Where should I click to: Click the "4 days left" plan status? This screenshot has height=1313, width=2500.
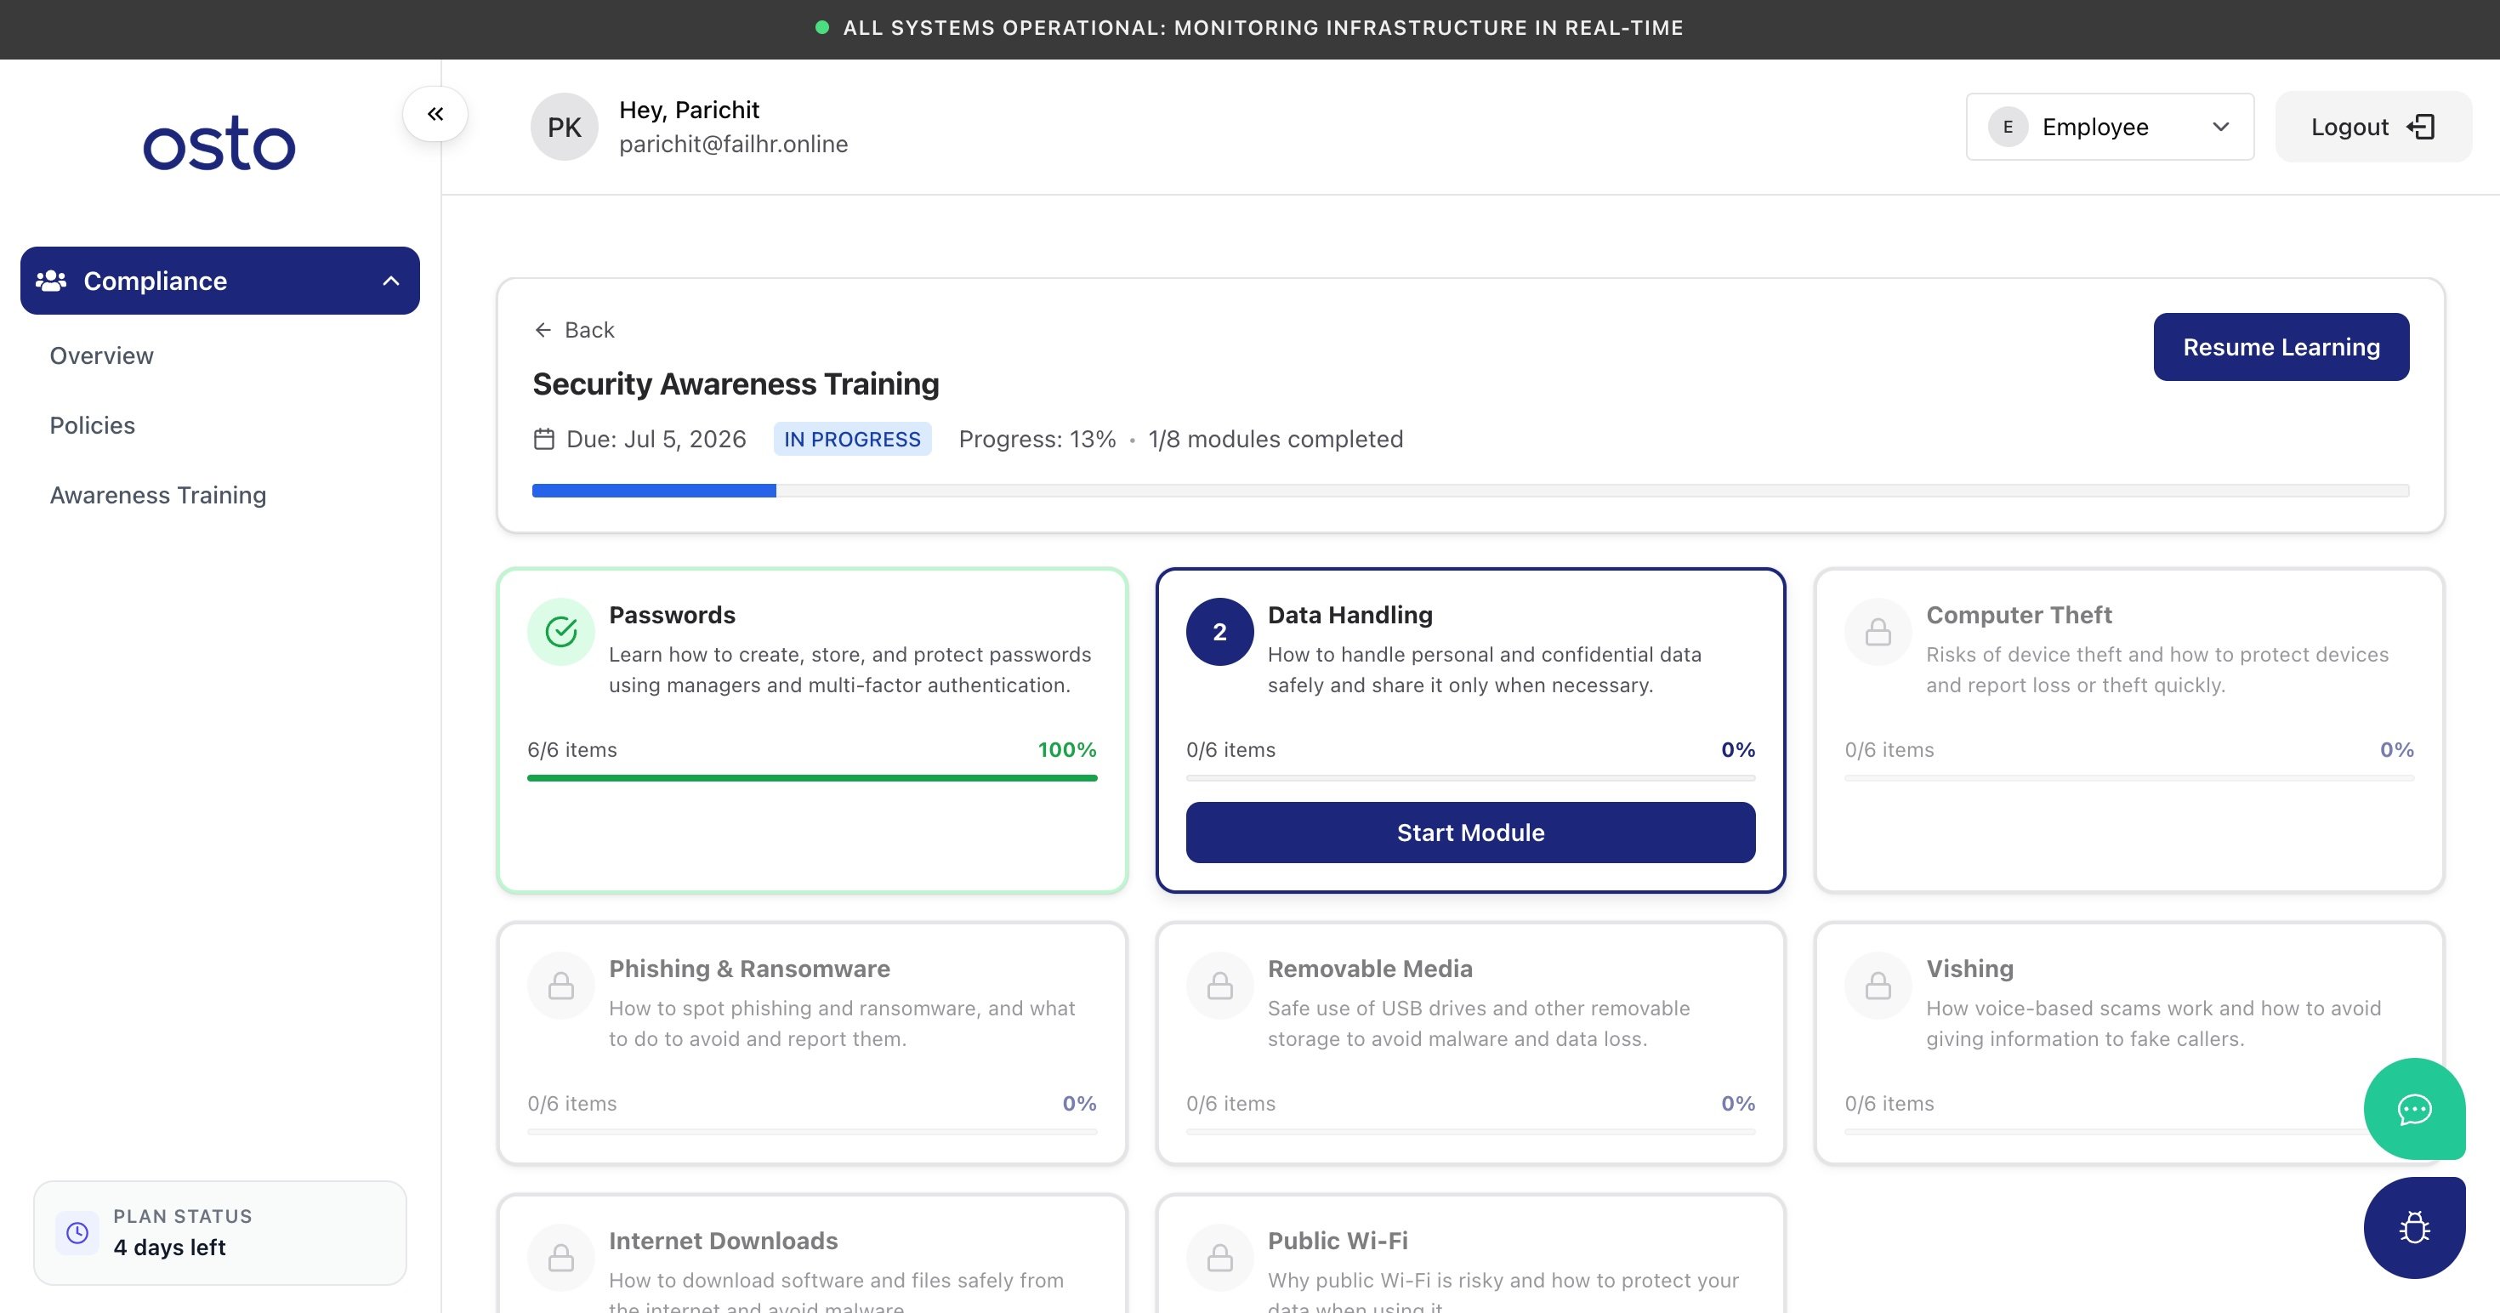[x=169, y=1248]
